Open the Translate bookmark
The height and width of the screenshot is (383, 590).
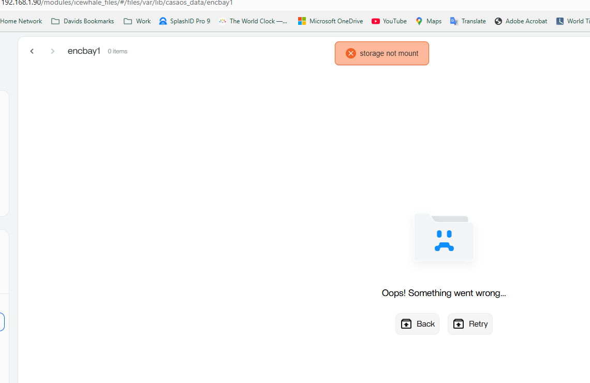point(468,21)
